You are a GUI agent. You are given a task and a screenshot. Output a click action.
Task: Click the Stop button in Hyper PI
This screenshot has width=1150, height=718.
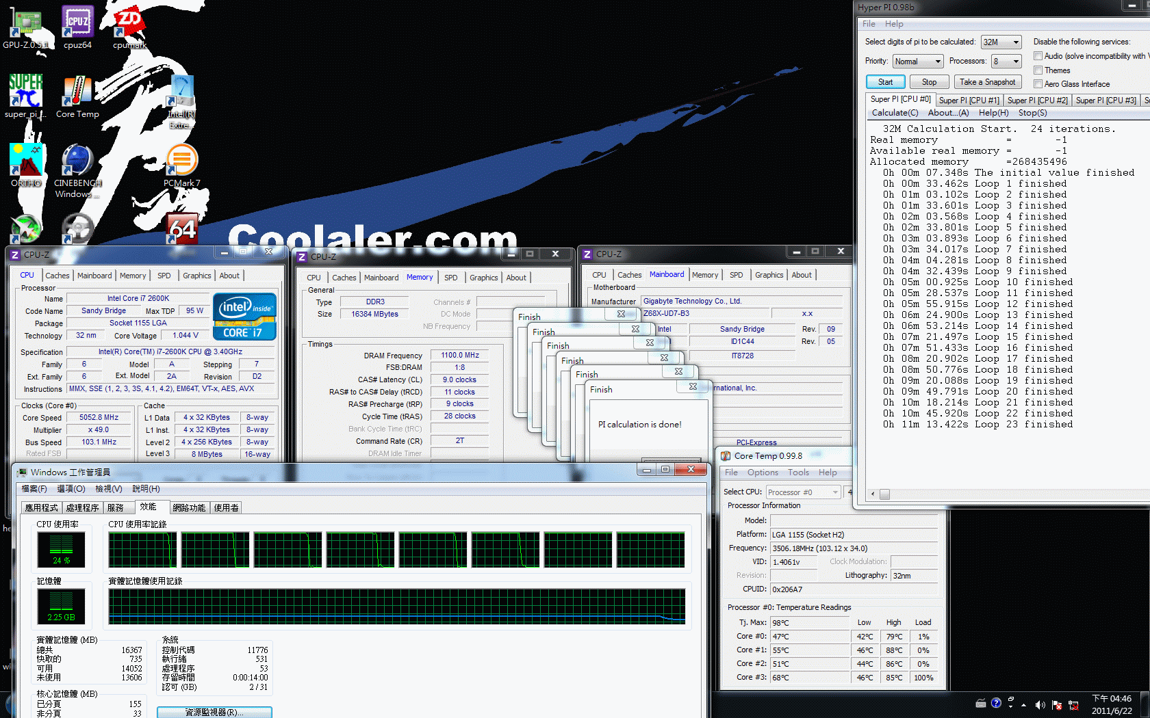(929, 82)
